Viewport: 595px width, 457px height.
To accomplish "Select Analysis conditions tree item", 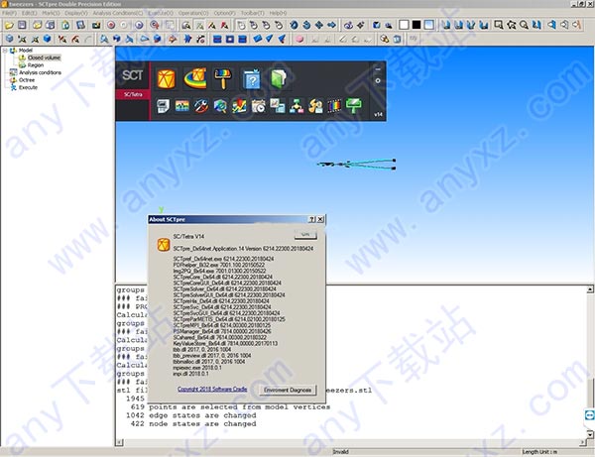I will 40,72.
